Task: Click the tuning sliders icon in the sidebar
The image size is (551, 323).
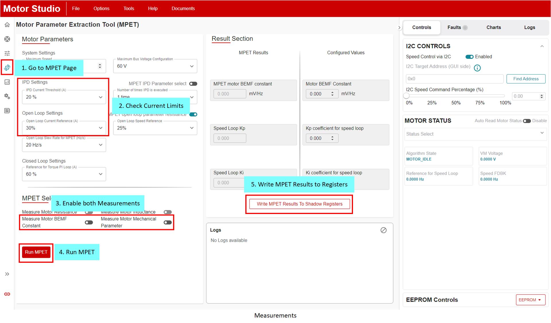Action: pos(7,53)
